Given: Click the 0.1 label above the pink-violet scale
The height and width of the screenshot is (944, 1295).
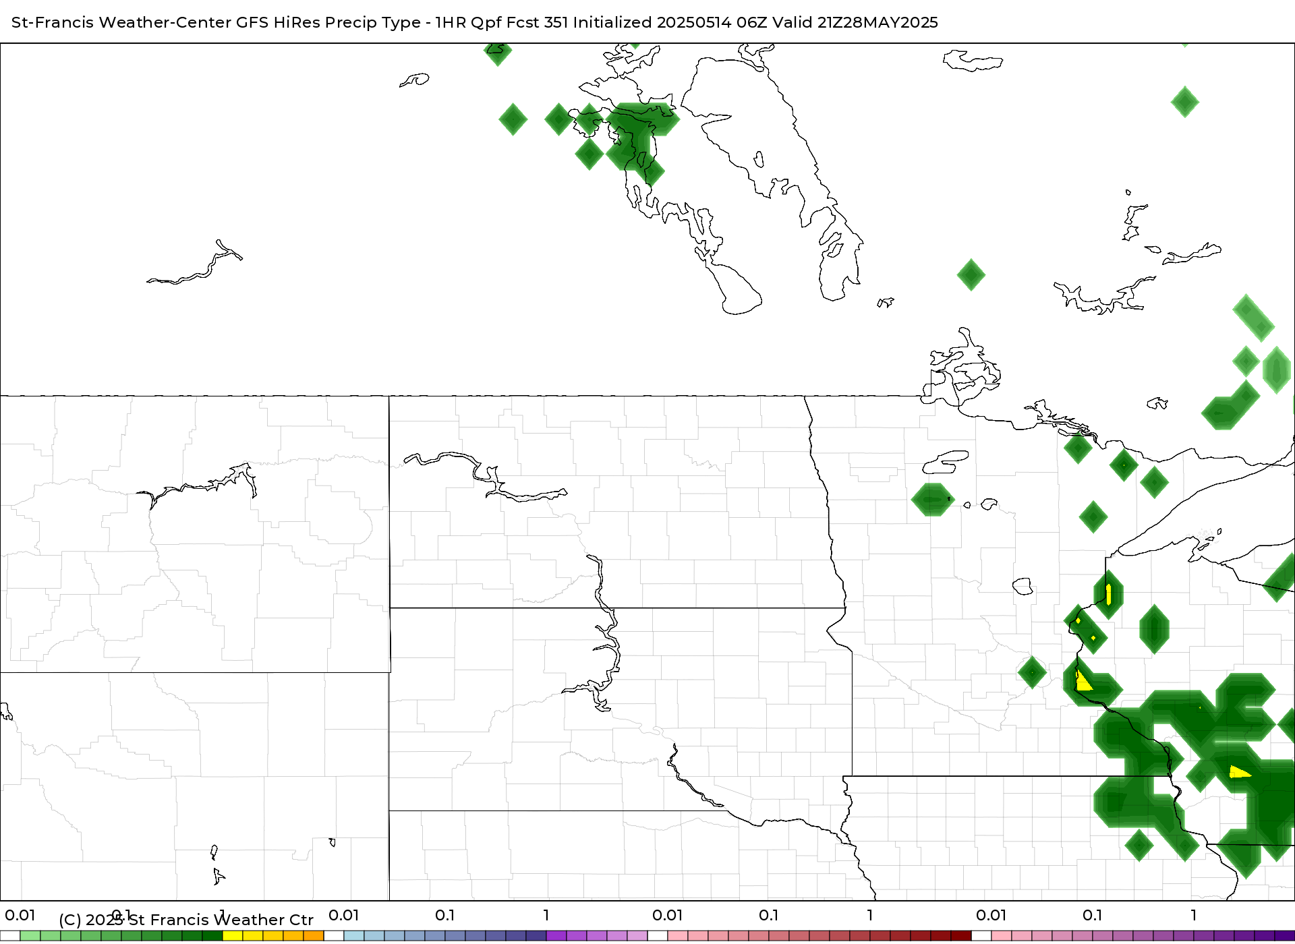Looking at the screenshot, I should (x=1093, y=916).
